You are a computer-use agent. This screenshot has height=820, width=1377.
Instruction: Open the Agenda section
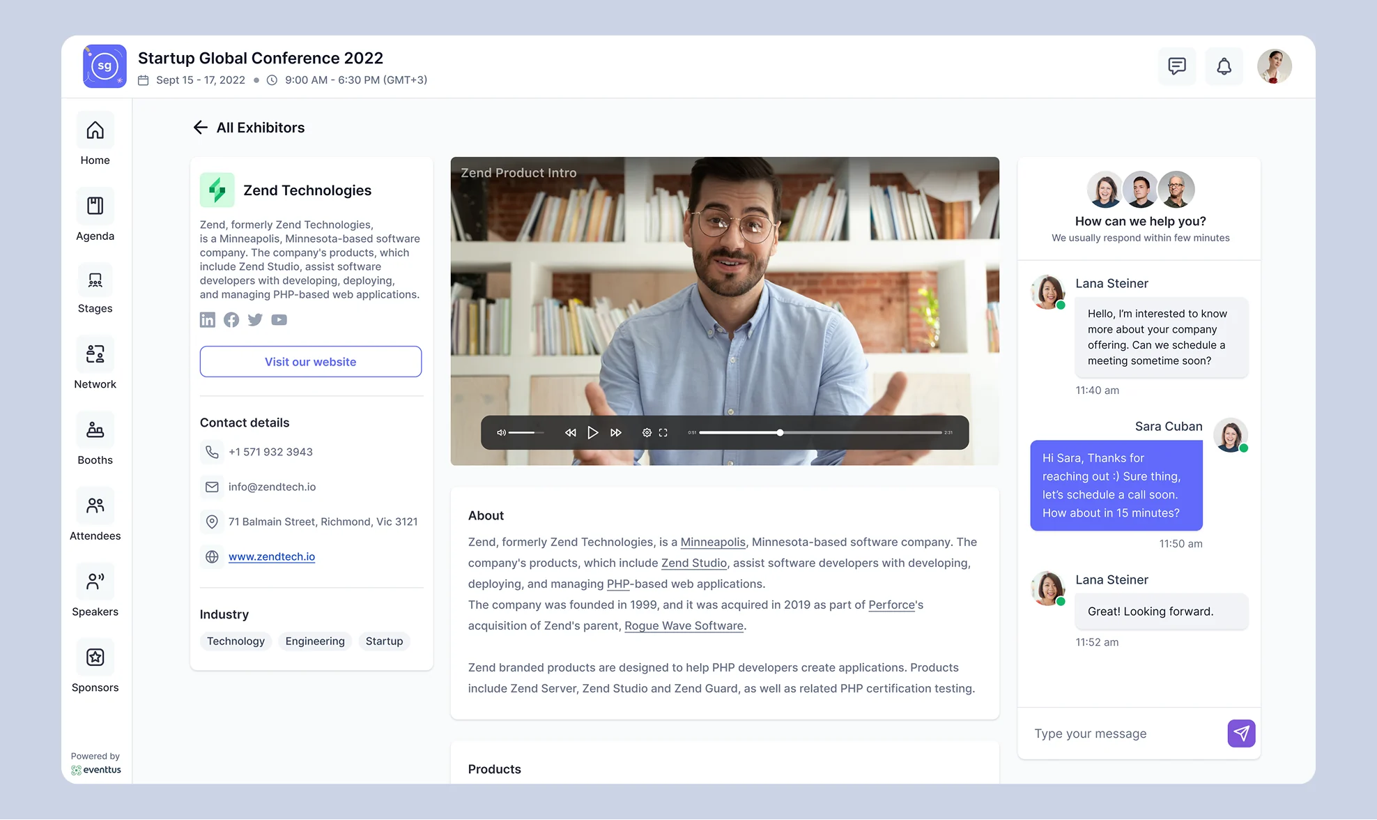click(x=95, y=215)
